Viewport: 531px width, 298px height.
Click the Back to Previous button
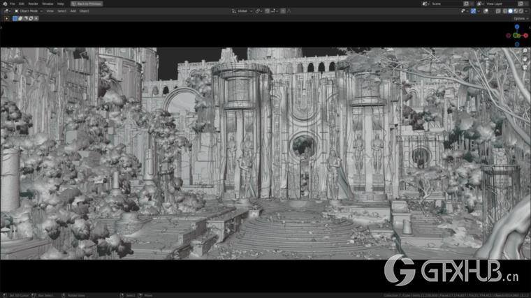[x=87, y=3]
